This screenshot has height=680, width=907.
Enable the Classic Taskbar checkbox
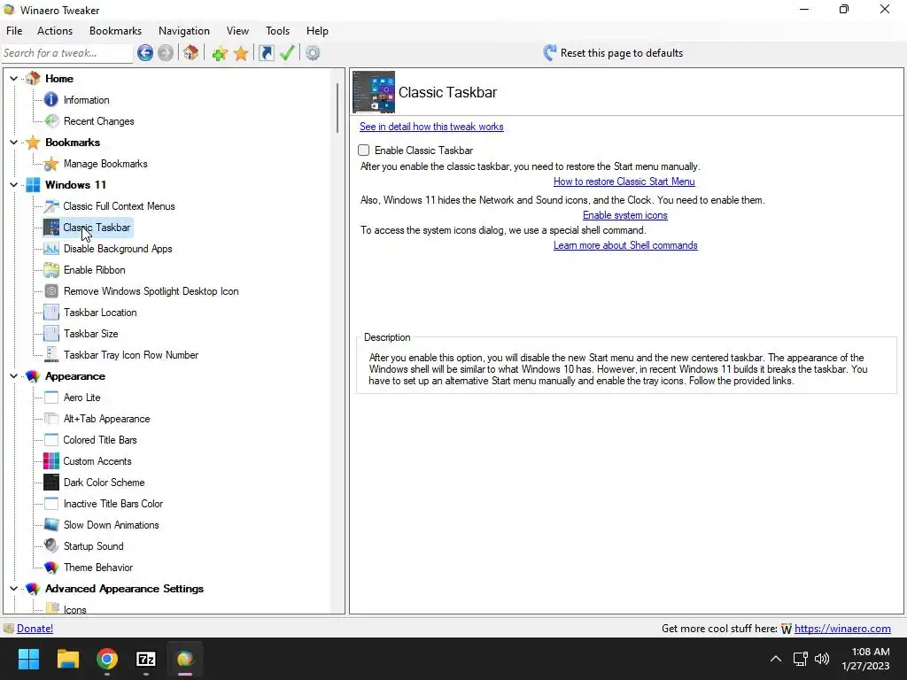(x=363, y=151)
